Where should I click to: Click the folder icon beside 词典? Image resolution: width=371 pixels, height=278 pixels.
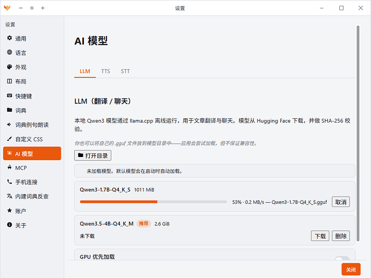[x=10, y=110]
